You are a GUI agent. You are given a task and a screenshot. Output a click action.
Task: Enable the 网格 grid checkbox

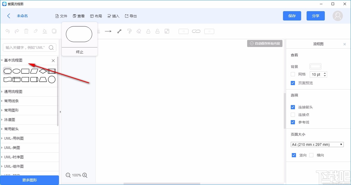293,74
